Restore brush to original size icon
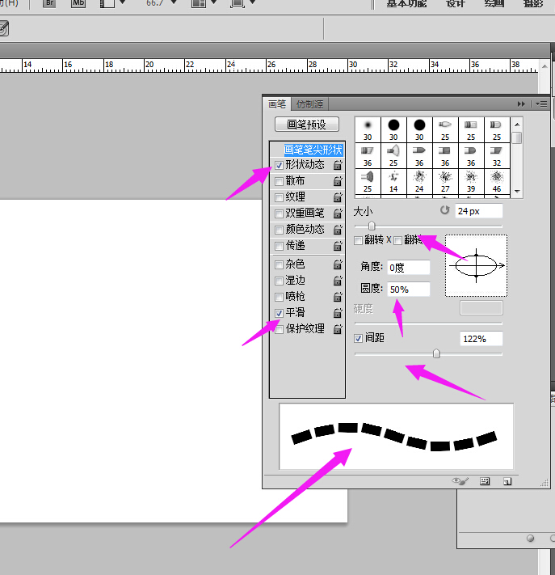Viewport: 555px width, 575px height. pyautogui.click(x=444, y=210)
